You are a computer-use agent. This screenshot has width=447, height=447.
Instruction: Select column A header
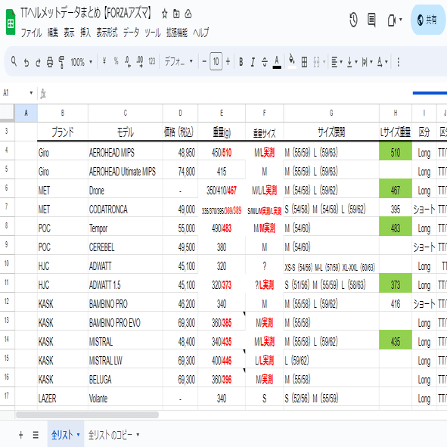pos(26,113)
